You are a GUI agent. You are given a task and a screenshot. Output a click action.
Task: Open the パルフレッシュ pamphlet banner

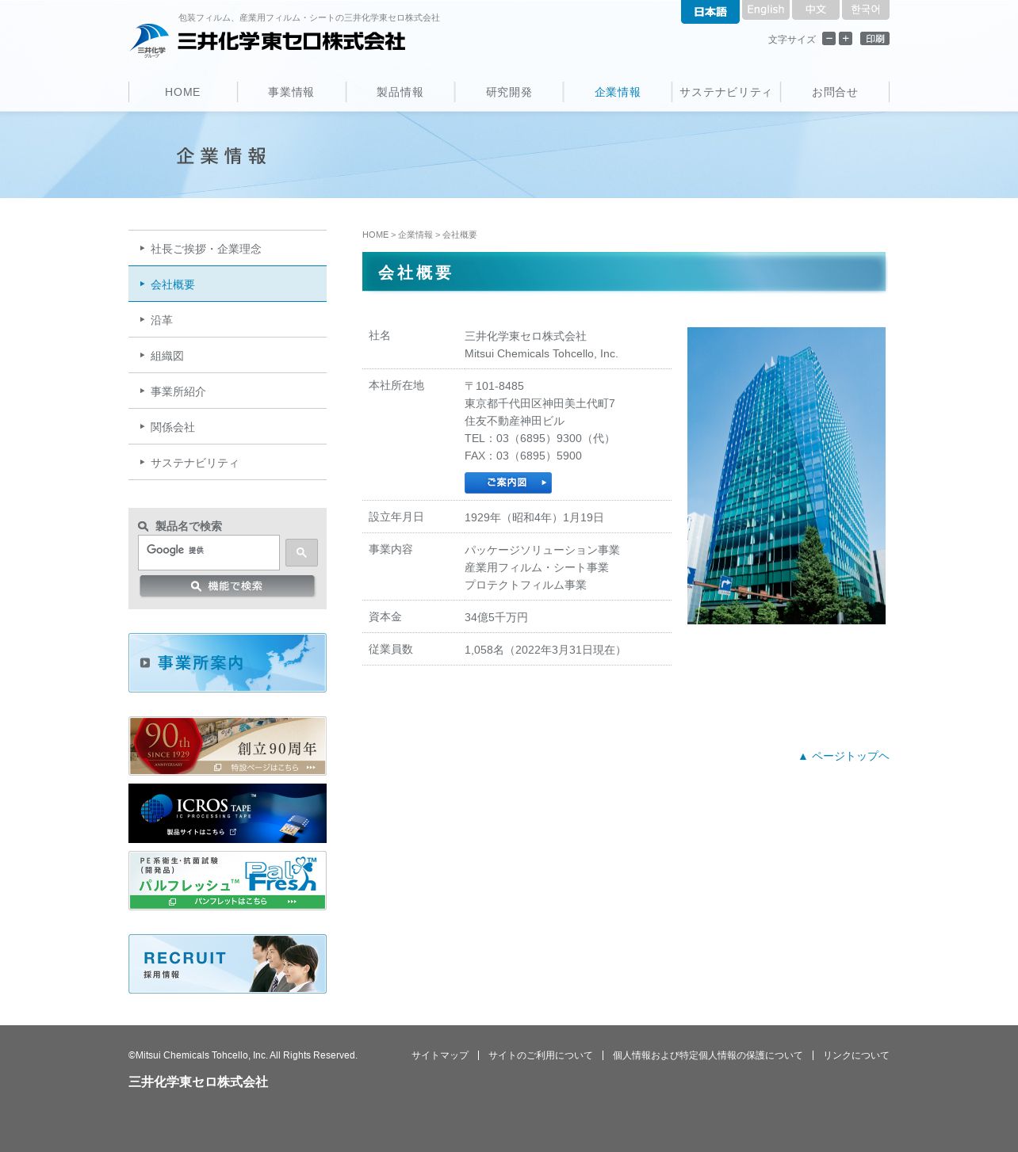click(x=228, y=880)
